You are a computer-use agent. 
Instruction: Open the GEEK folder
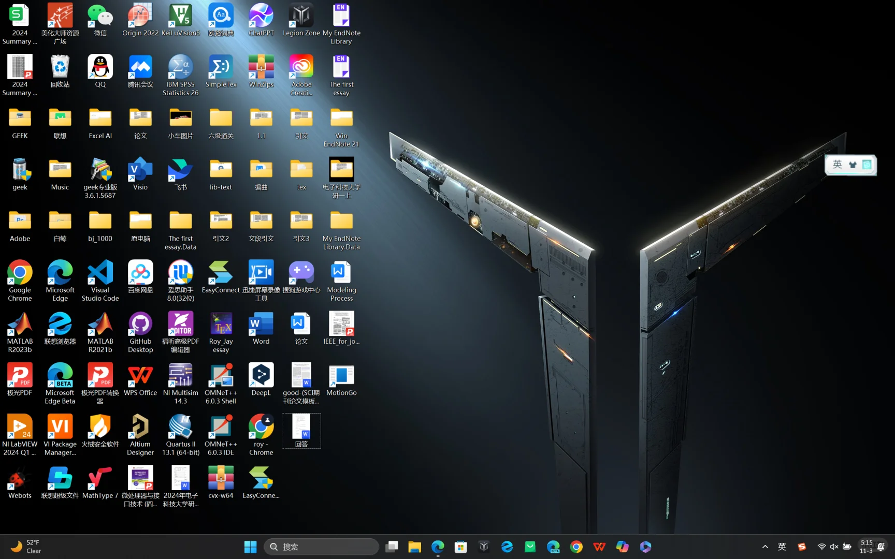(x=20, y=123)
